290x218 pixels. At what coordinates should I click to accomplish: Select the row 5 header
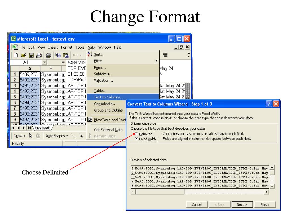(15, 97)
